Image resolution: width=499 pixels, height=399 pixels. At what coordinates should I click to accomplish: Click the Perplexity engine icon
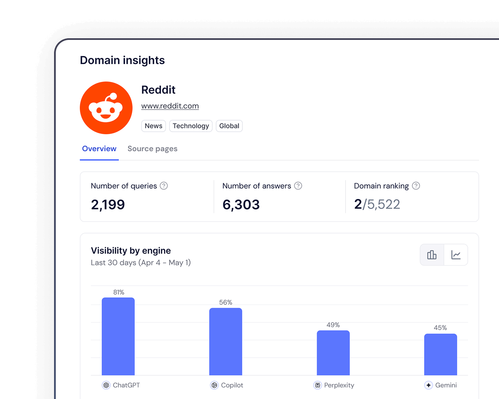(318, 385)
